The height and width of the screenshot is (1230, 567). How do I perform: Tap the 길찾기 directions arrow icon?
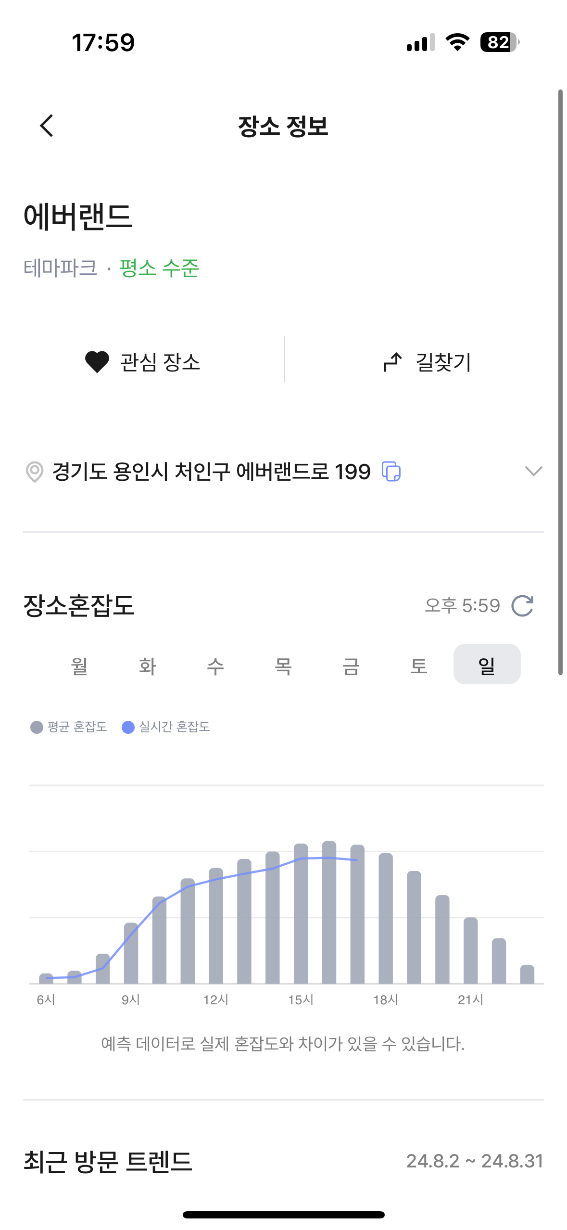point(392,362)
